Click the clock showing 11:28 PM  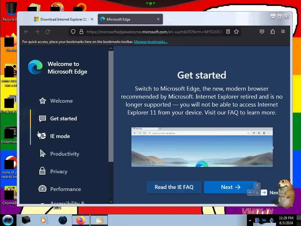tap(286, 218)
